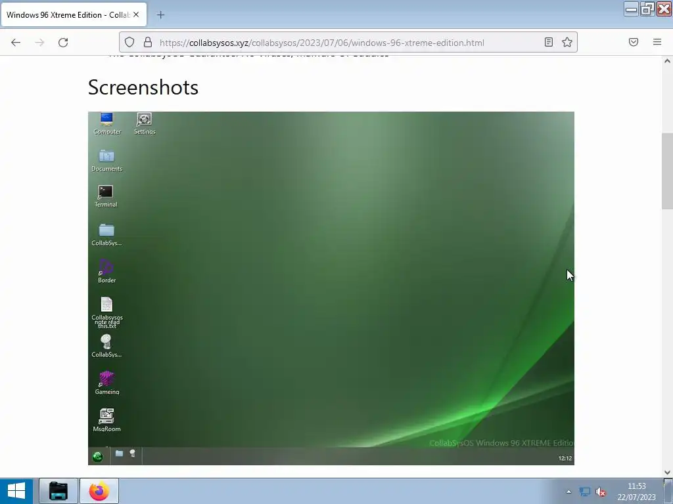
Task: Click the muted volume tray icon
Action: click(601, 492)
